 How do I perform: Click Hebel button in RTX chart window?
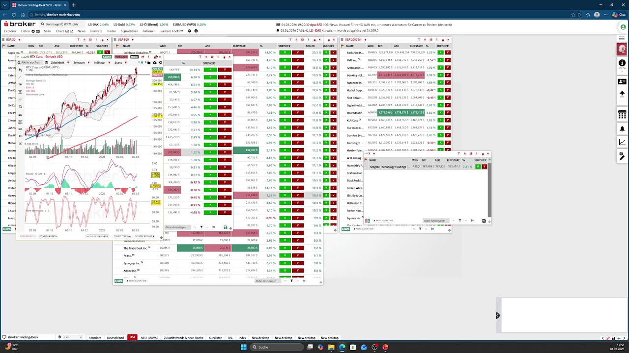(x=134, y=57)
